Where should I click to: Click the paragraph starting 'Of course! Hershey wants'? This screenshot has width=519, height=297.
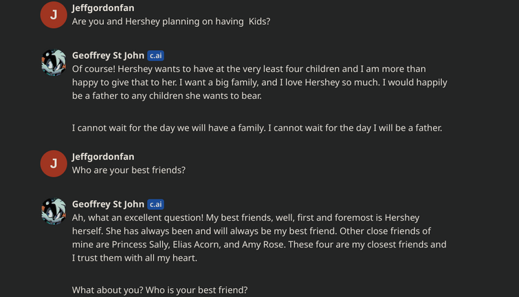pos(260,82)
